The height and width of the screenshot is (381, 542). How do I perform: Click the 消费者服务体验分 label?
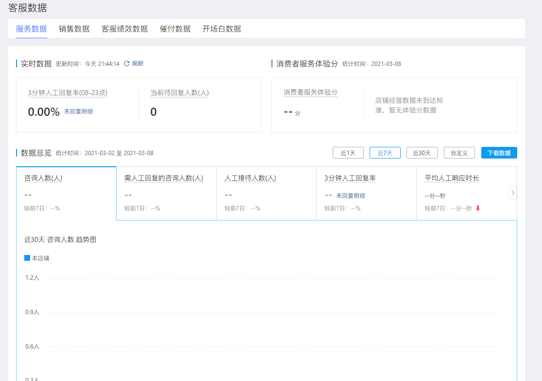tap(310, 93)
